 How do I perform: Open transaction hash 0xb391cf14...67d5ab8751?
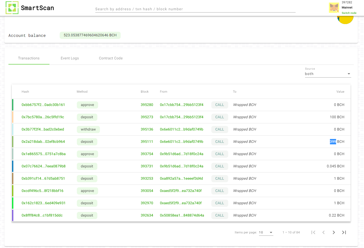[43, 179]
